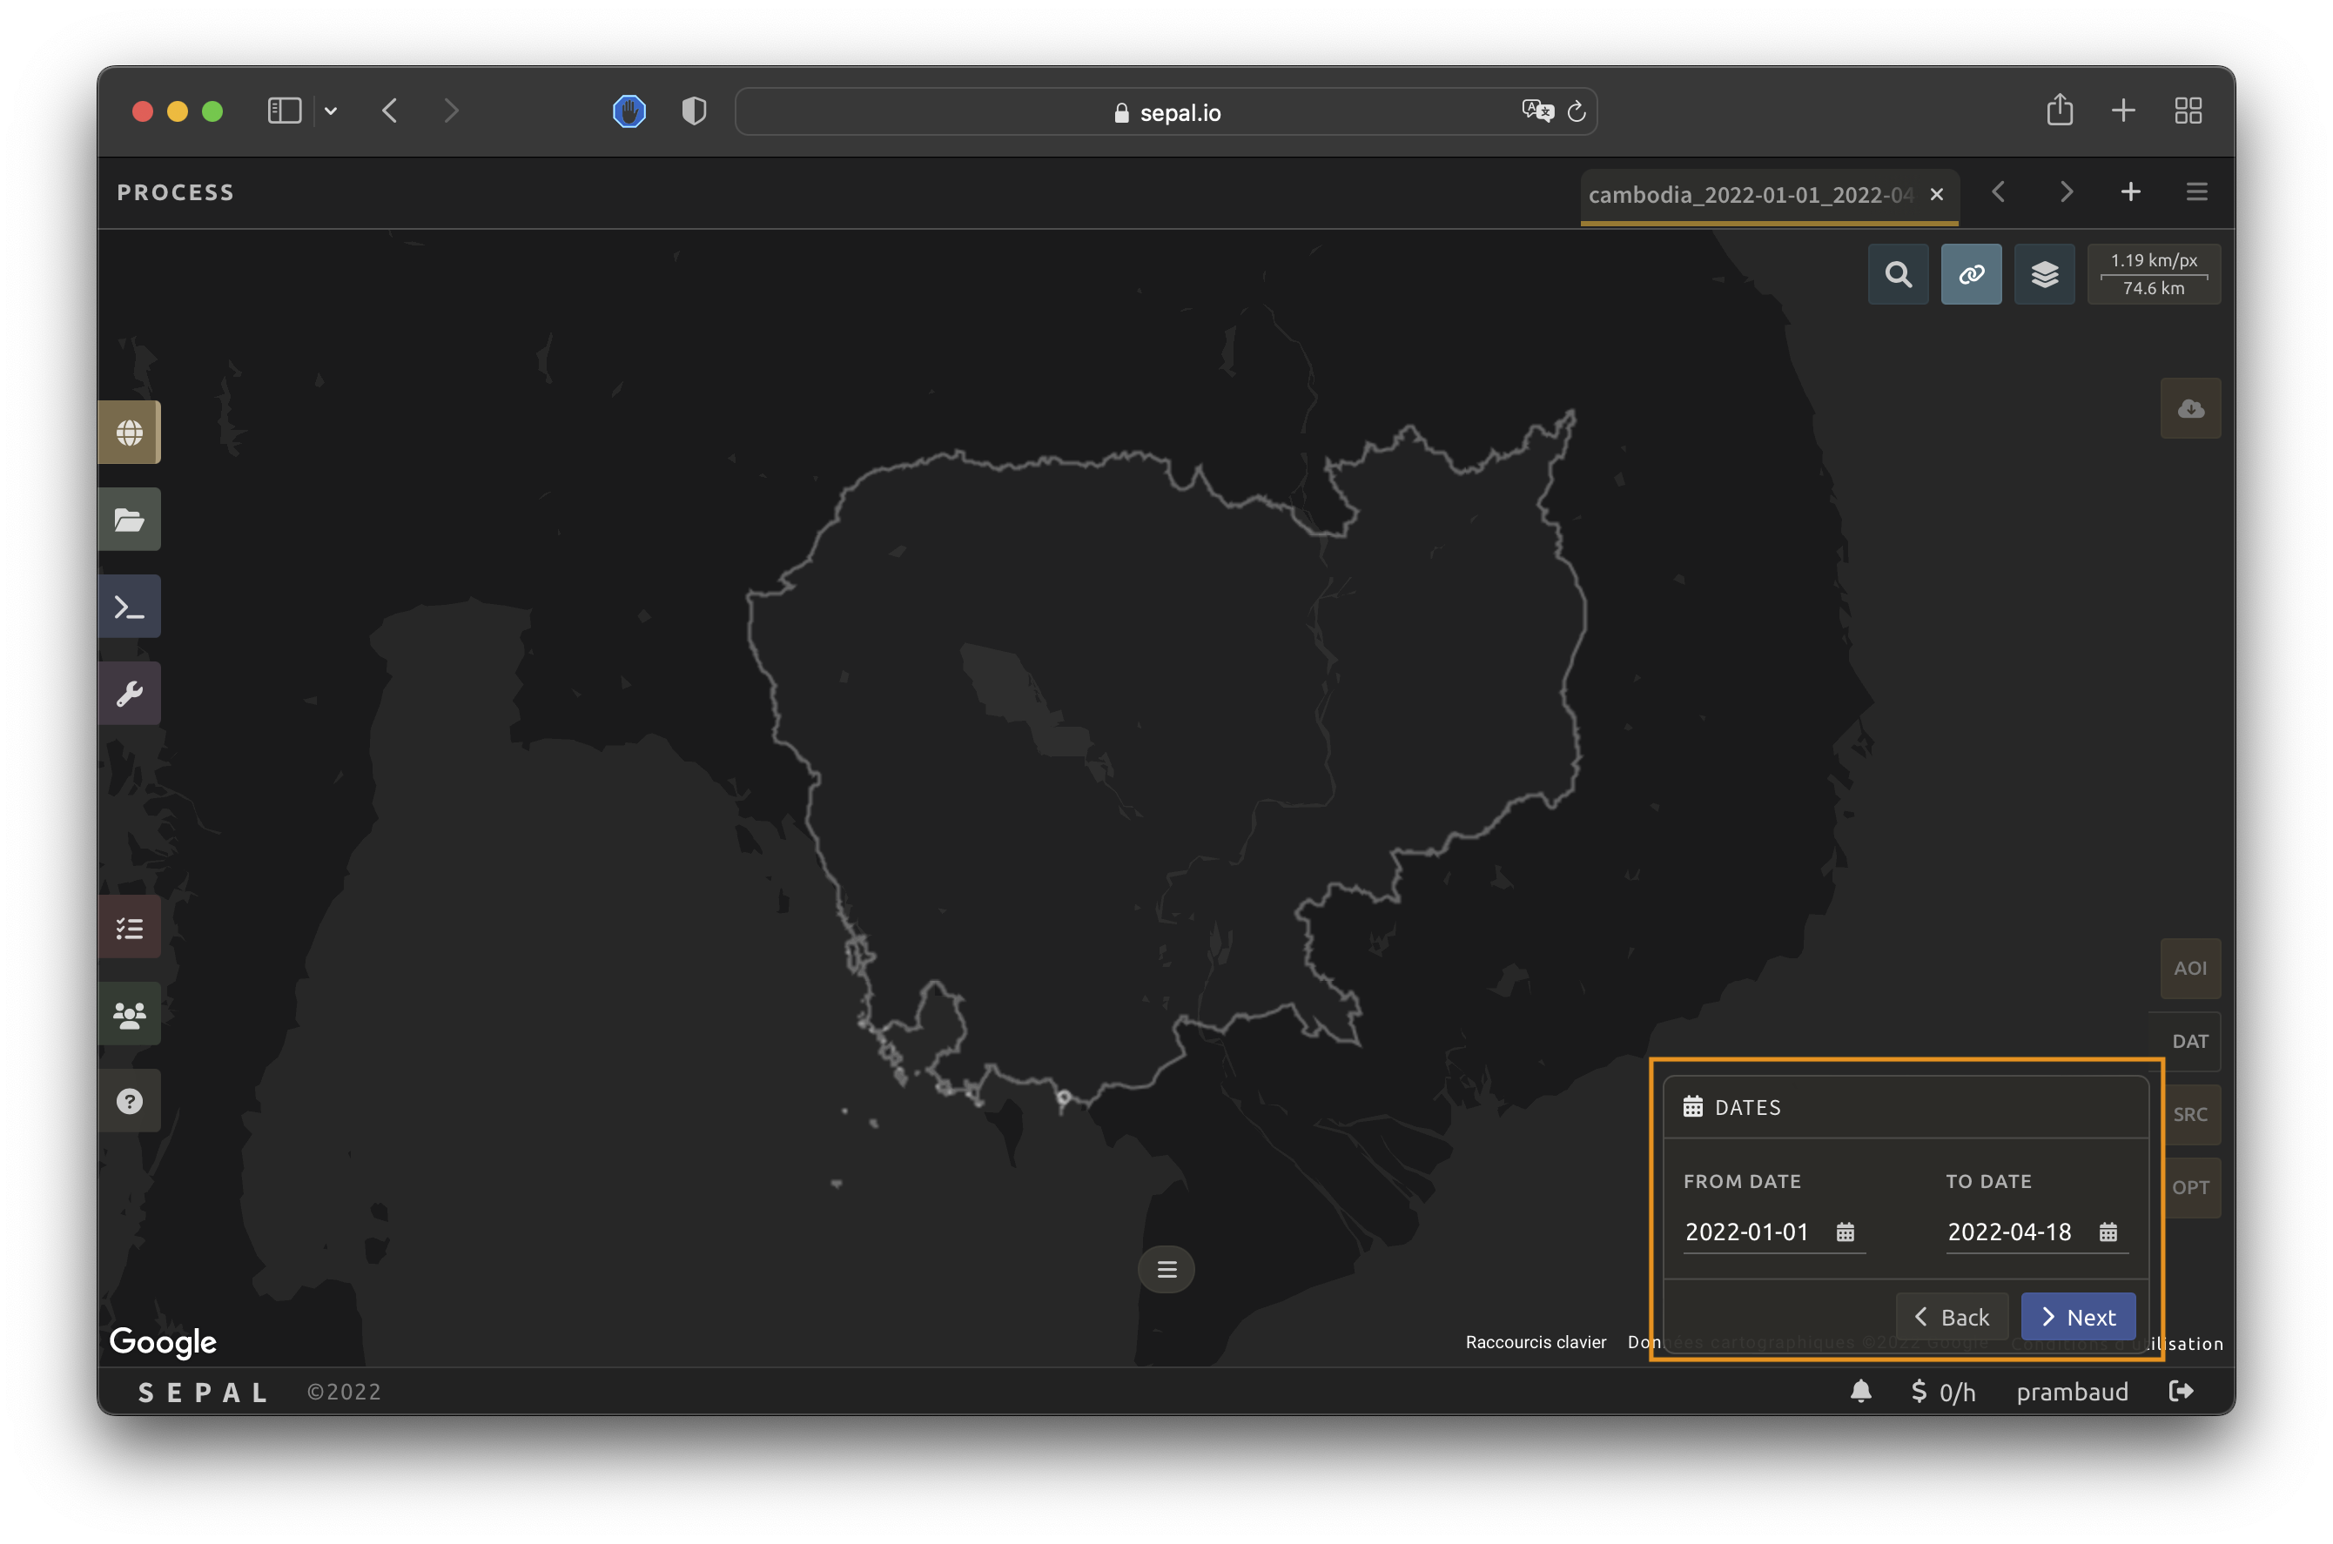Edit the 2022-01-01 from date field

click(1747, 1232)
